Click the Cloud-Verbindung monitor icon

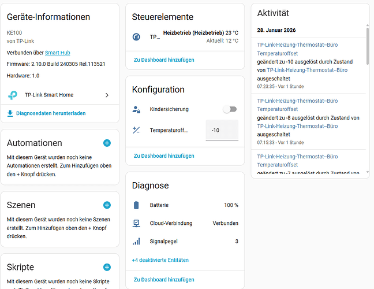[x=136, y=223]
